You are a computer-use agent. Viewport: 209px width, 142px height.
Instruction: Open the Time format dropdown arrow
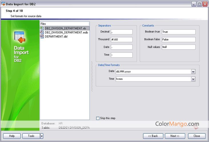pos(193,79)
